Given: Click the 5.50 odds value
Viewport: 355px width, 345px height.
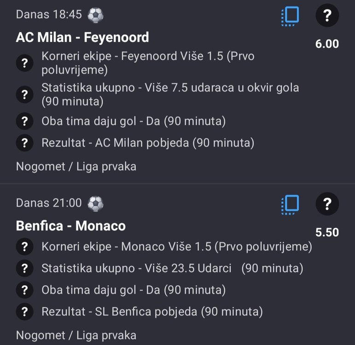Looking at the screenshot, I should [327, 232].
